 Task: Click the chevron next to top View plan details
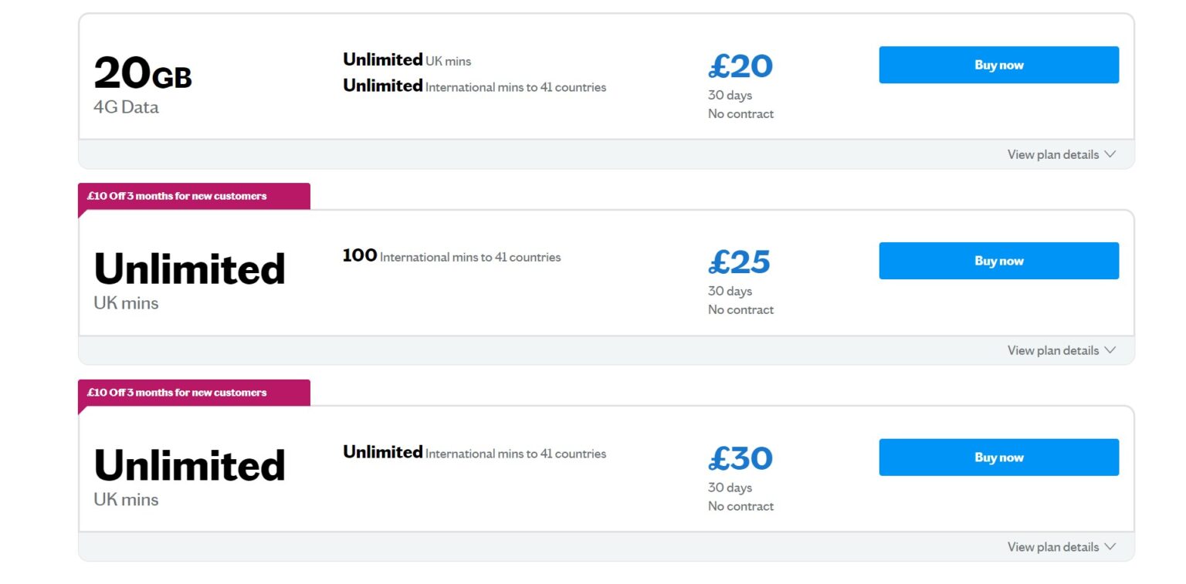pos(1110,154)
